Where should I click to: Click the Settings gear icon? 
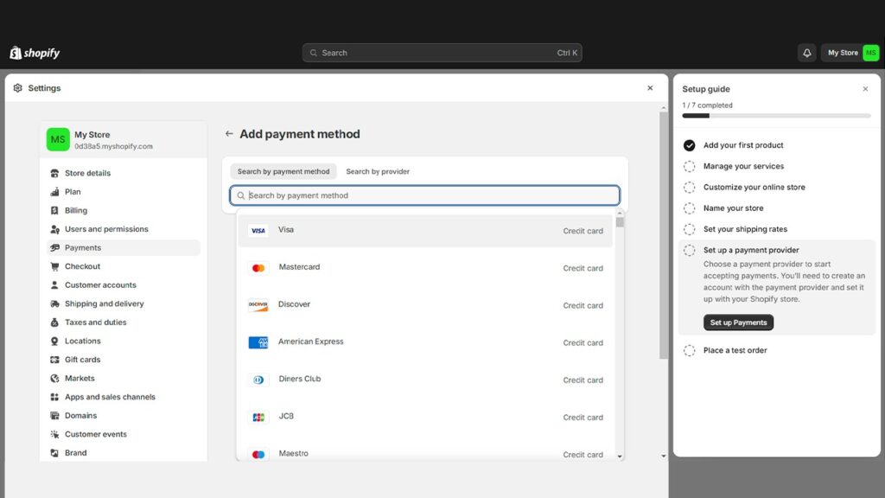tap(17, 88)
